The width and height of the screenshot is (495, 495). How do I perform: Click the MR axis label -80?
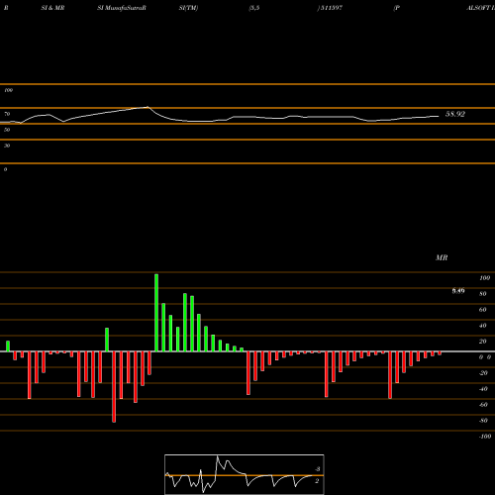click(x=483, y=421)
